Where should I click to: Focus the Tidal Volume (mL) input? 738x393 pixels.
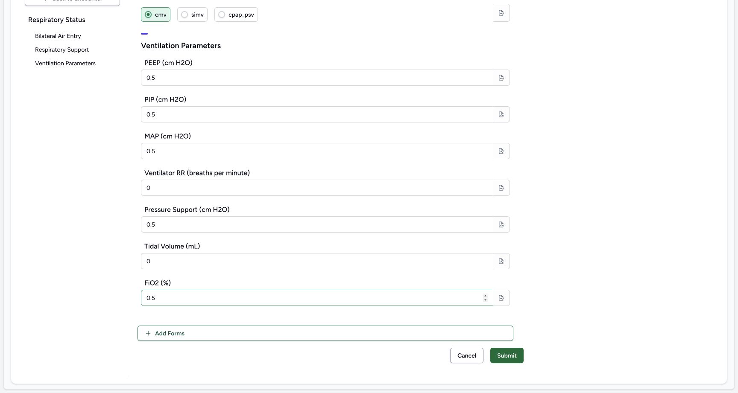(317, 261)
